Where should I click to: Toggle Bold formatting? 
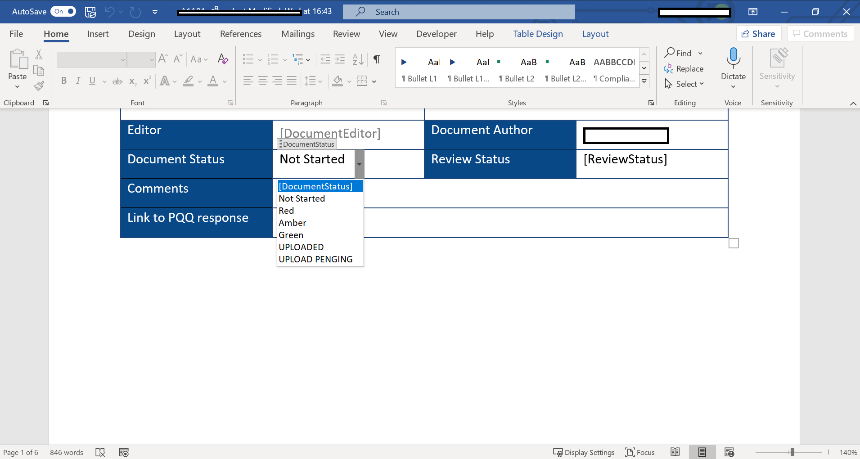click(64, 81)
